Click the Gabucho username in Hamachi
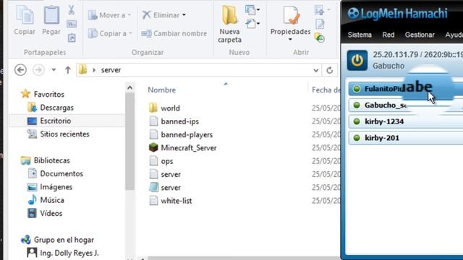Screen dimensions: 463x260 [x=388, y=66]
